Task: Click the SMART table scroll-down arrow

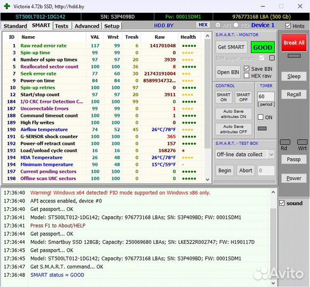Action: [x=208, y=180]
